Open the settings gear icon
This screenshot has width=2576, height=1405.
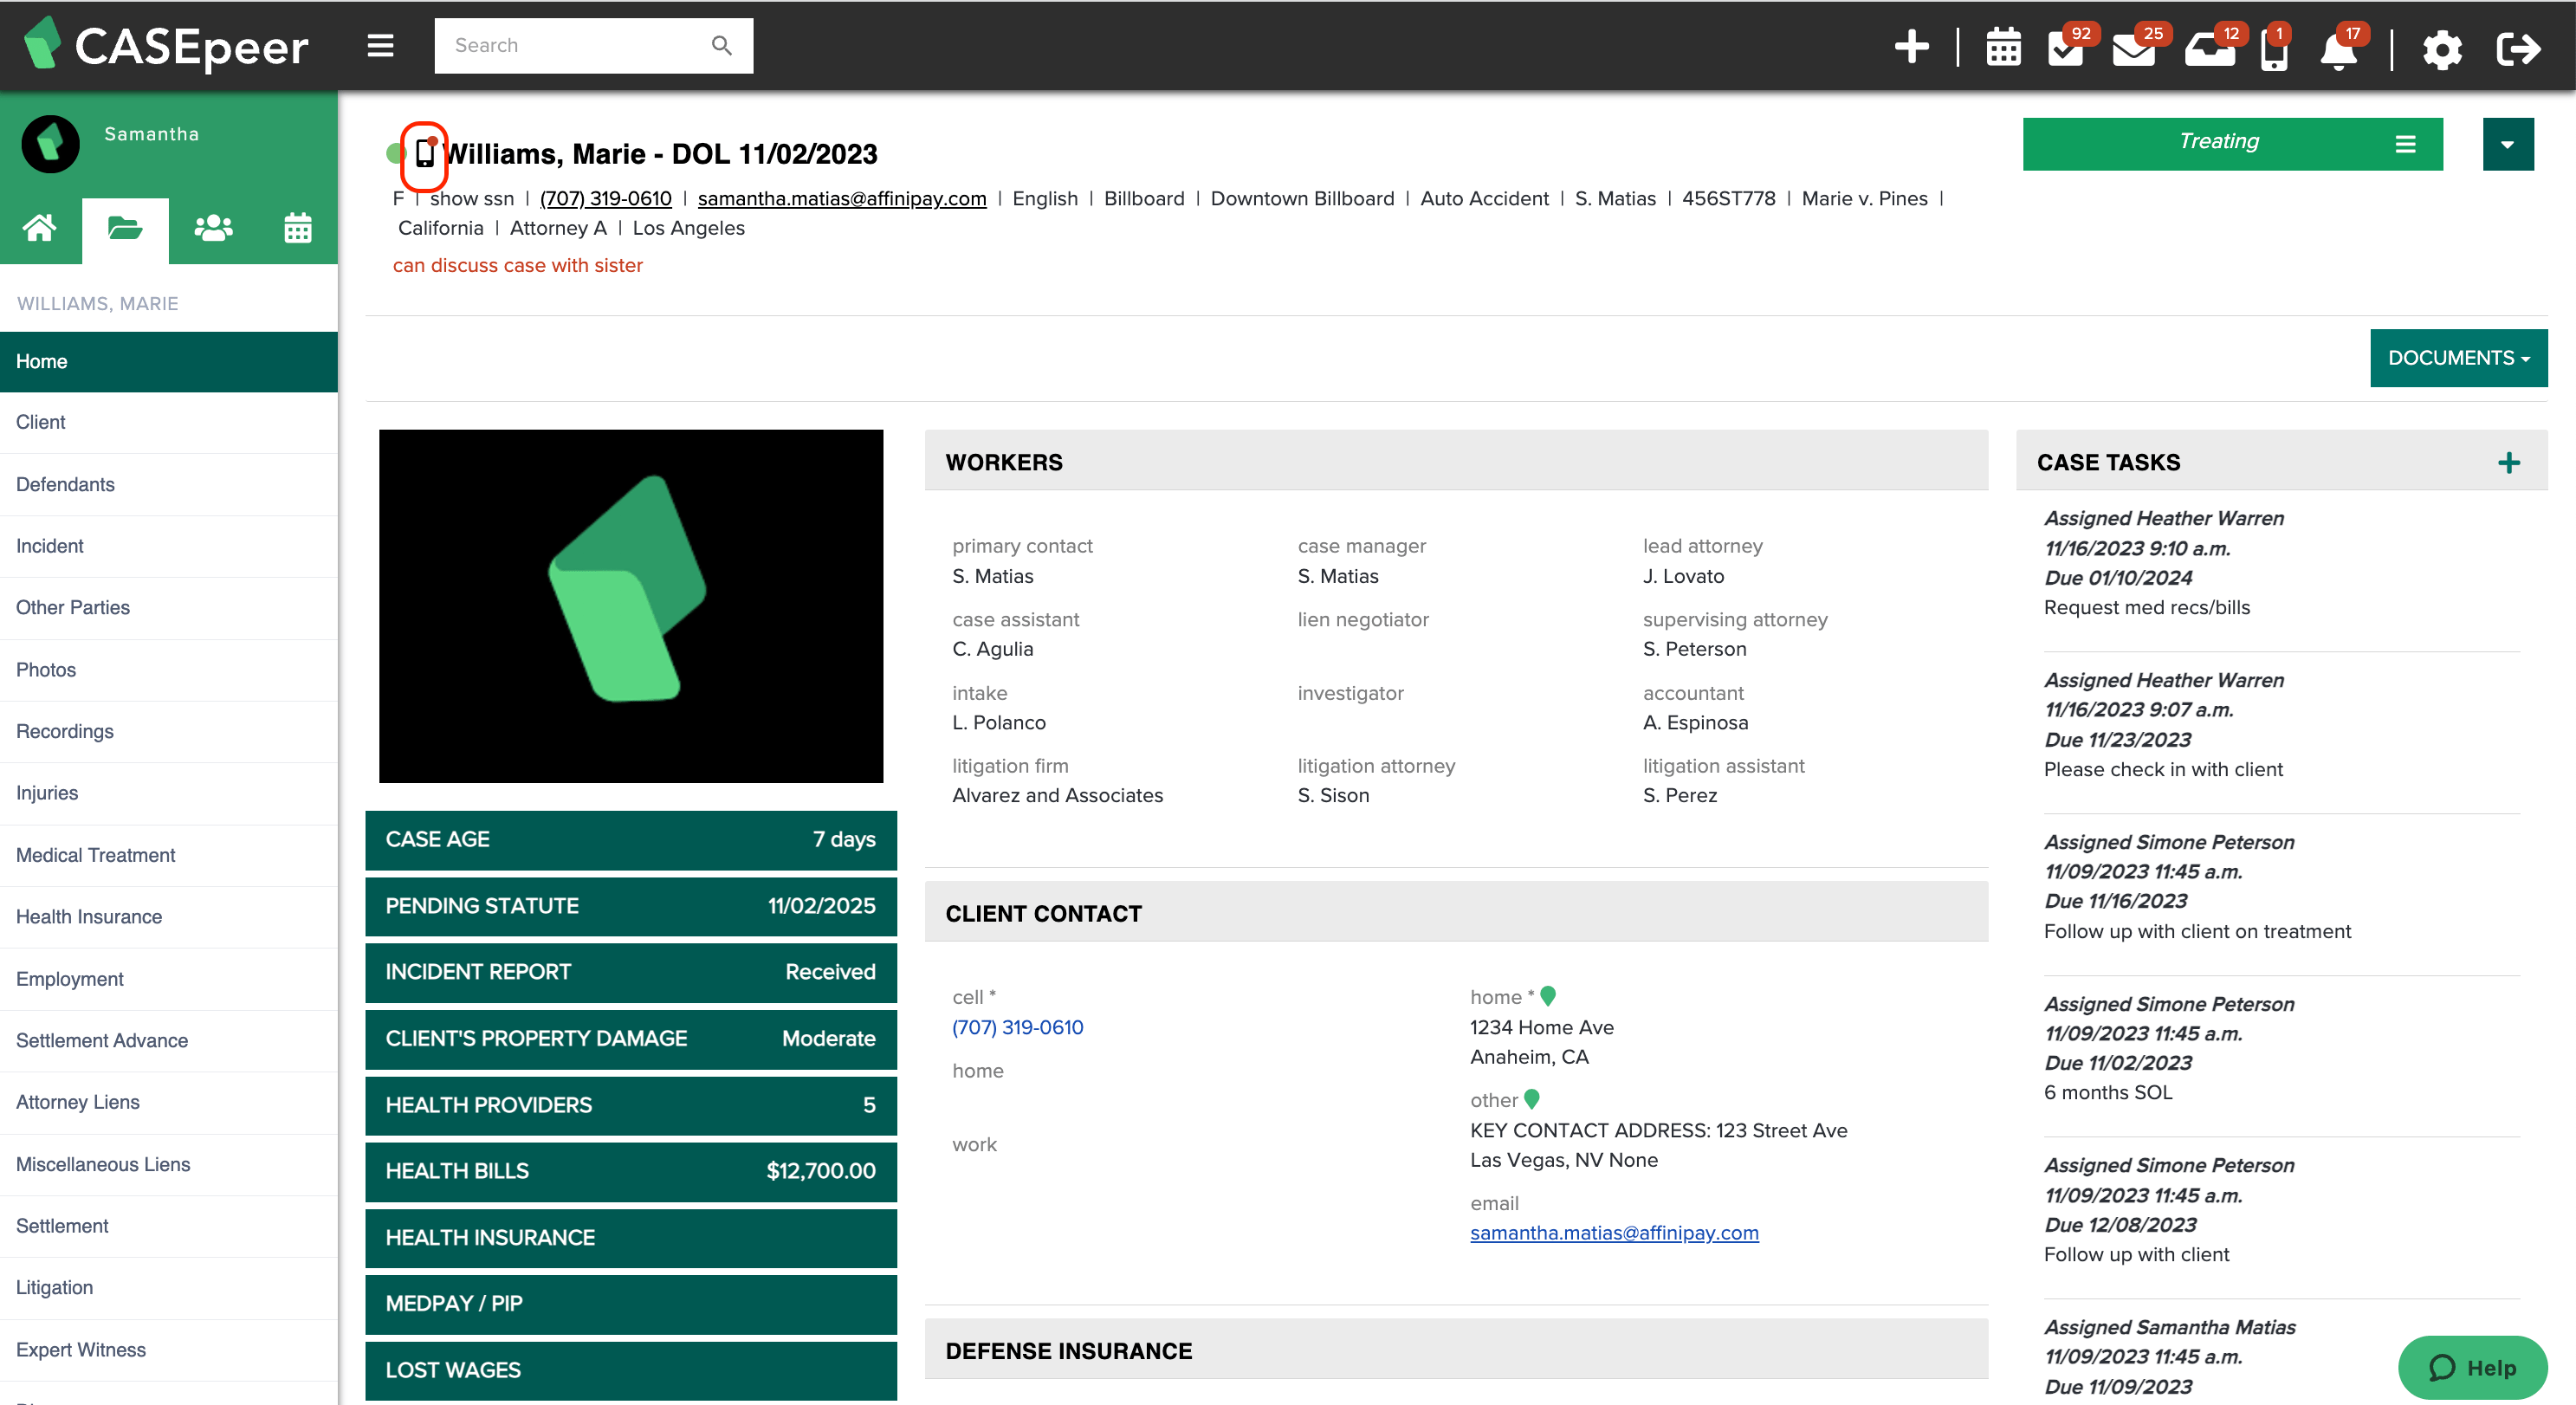2441,49
